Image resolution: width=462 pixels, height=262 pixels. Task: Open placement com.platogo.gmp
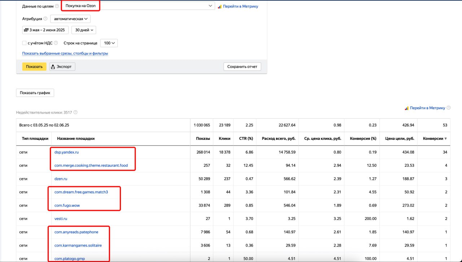point(70,258)
